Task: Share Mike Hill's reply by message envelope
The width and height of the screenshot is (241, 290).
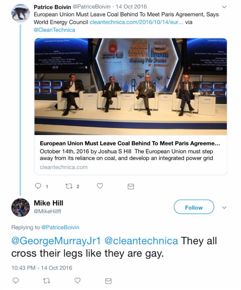Action: [x=108, y=281]
